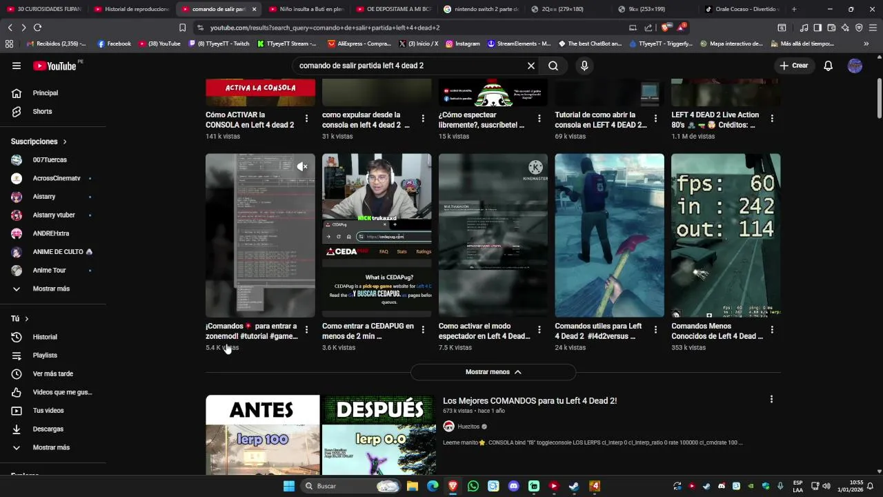This screenshot has width=883, height=497.
Task: Open the system volume control icon
Action: tap(826, 486)
